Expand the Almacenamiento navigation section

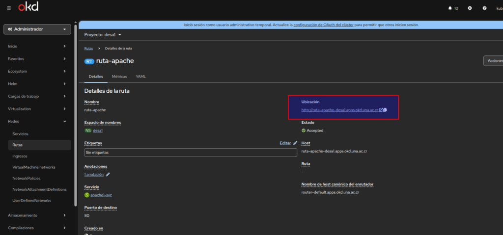(37, 215)
